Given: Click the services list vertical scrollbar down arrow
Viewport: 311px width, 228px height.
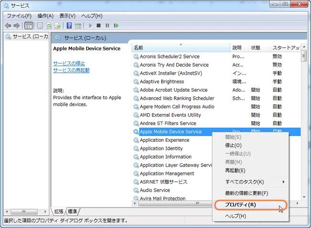Looking at the screenshot, I should pyautogui.click(x=304, y=197).
